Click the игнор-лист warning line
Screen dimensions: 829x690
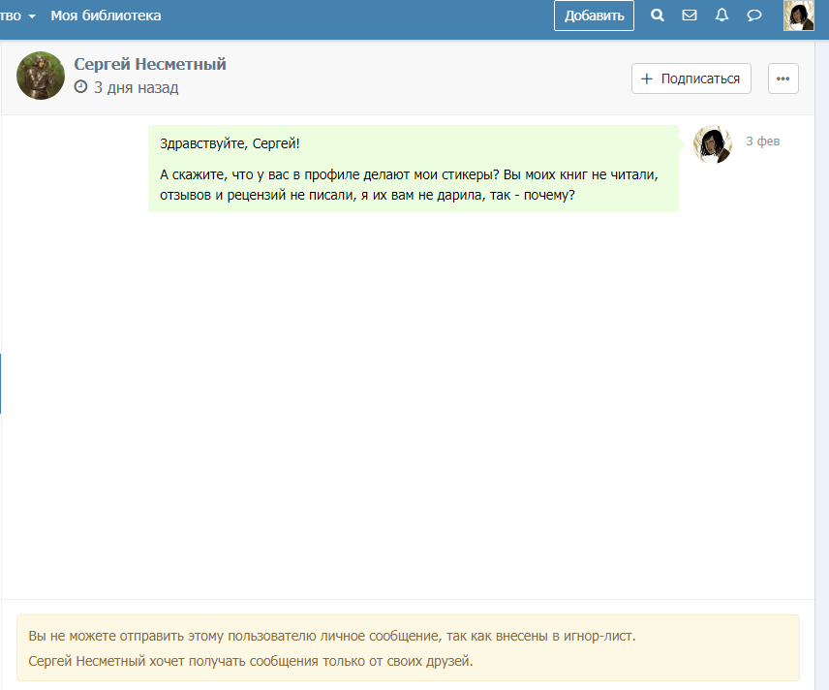pos(332,637)
